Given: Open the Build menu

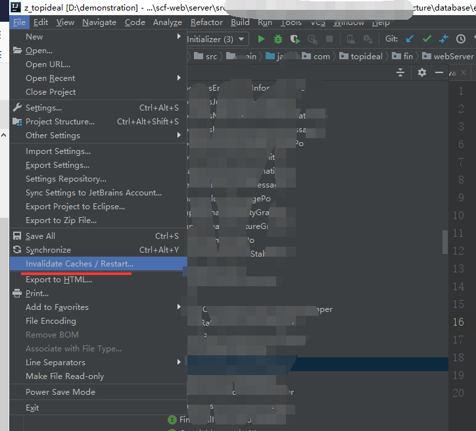Looking at the screenshot, I should click(x=240, y=22).
